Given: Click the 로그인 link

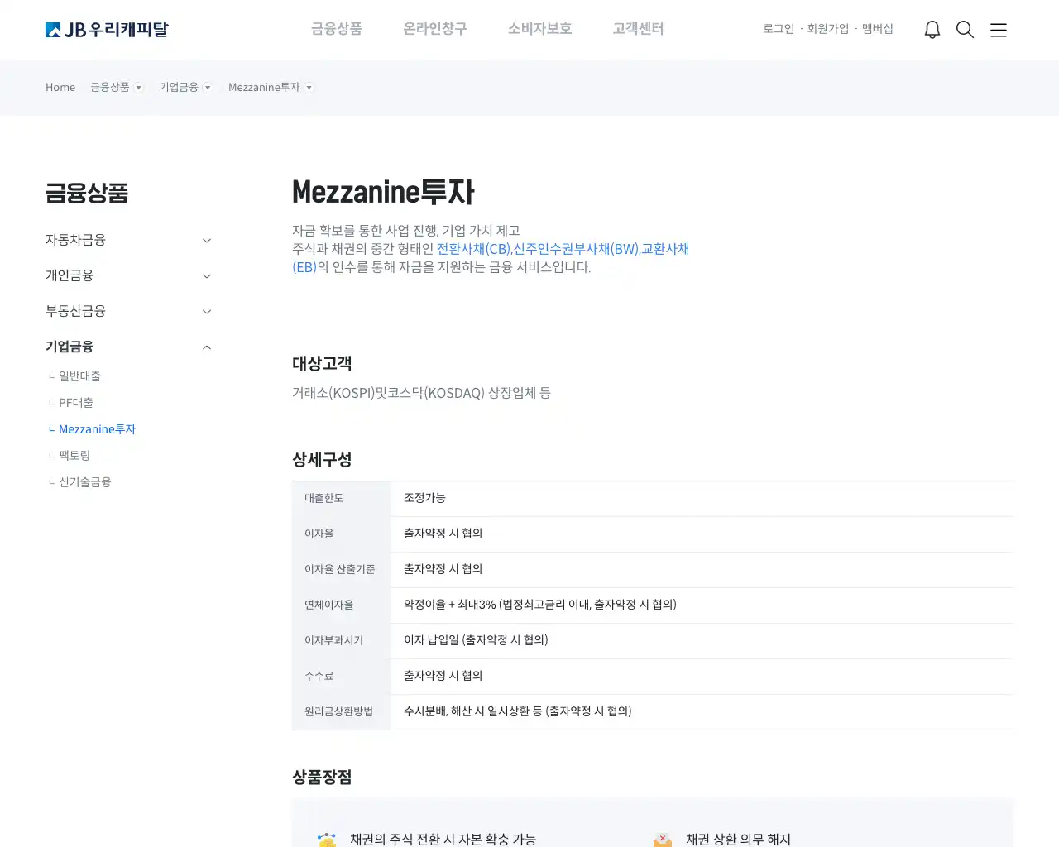Looking at the screenshot, I should tap(779, 29).
